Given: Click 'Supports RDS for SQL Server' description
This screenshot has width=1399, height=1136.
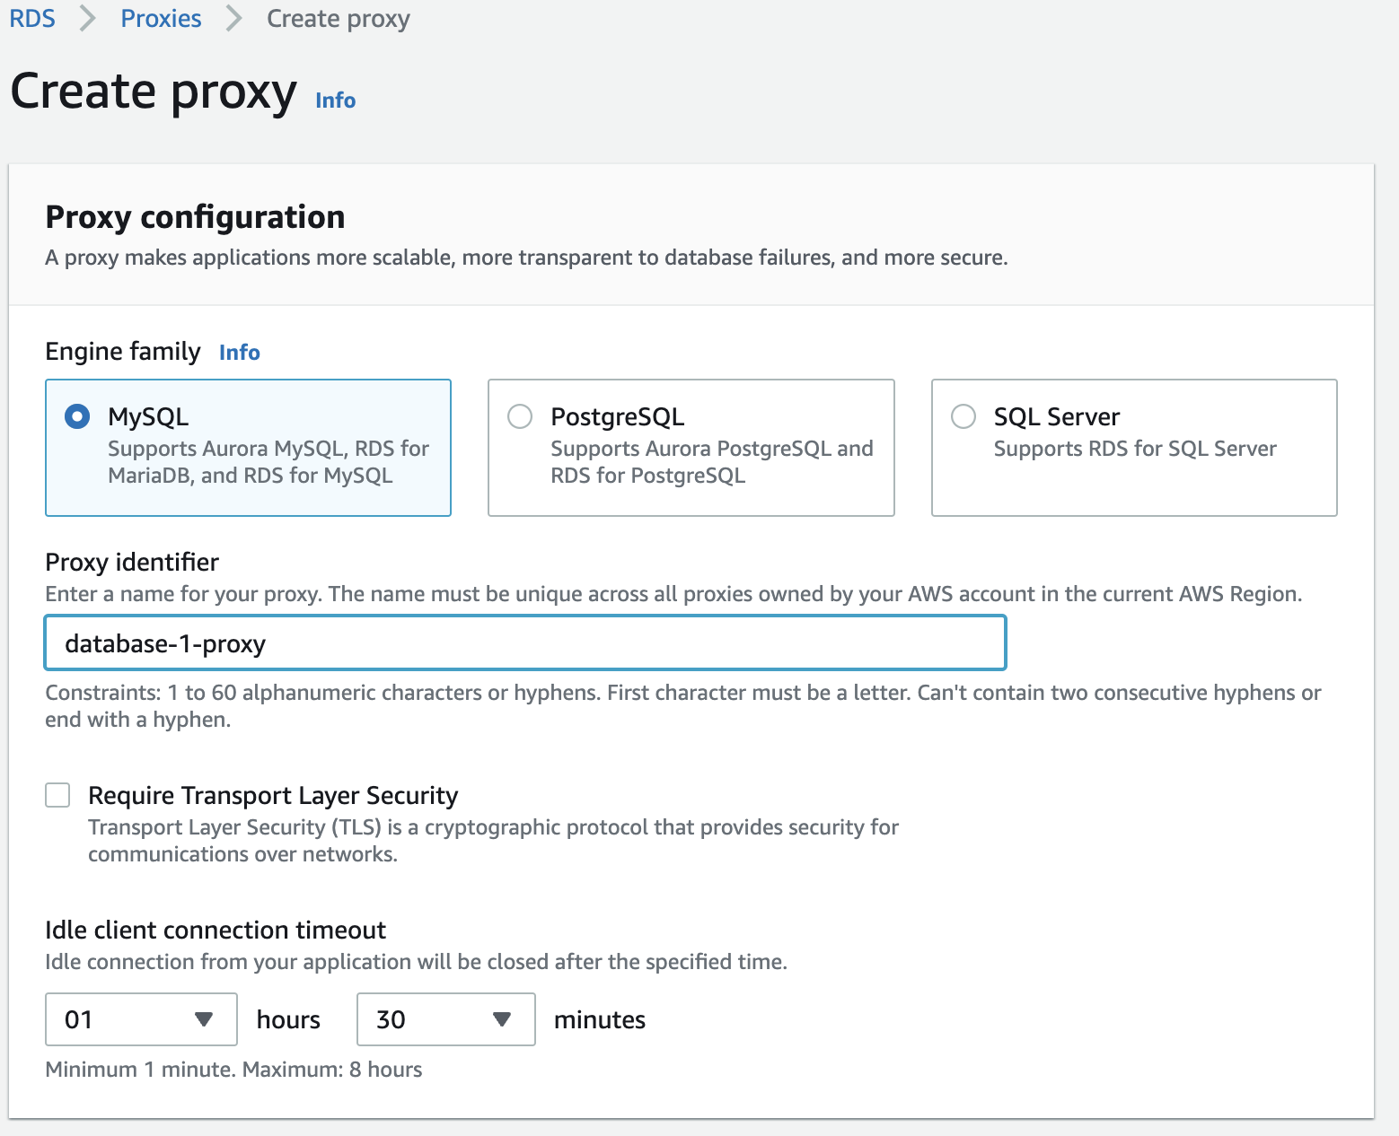Looking at the screenshot, I should (1134, 449).
